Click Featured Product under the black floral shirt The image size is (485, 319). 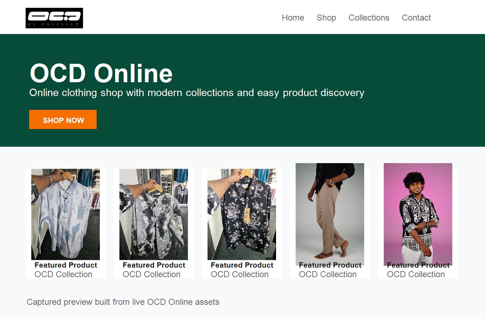(x=242, y=265)
